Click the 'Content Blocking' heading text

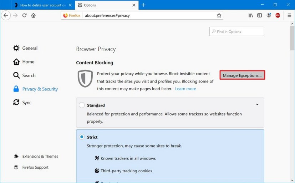point(95,63)
